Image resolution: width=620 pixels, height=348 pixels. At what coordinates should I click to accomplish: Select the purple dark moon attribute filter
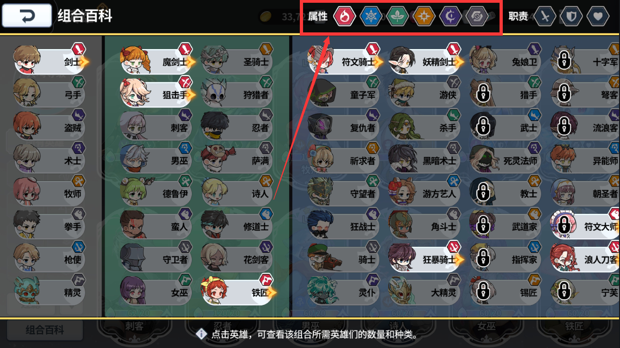(450, 17)
